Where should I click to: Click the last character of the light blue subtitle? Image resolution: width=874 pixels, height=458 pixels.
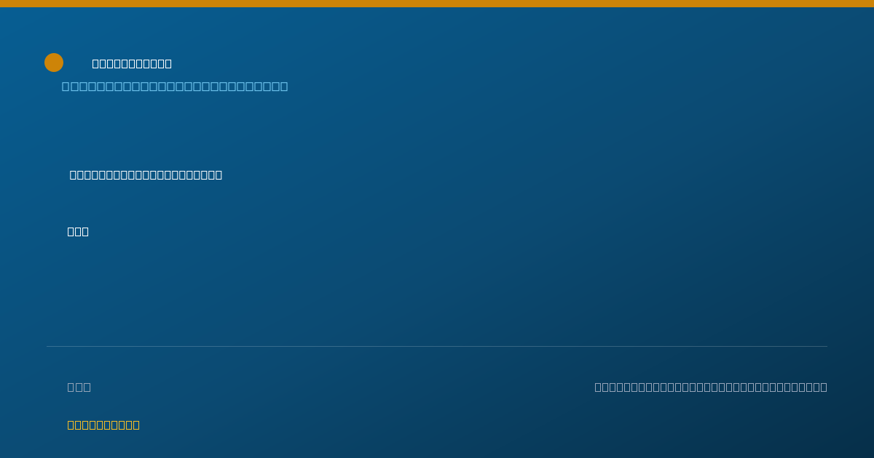click(284, 87)
